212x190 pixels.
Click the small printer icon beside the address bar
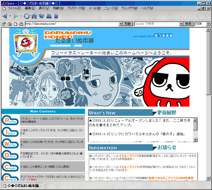point(21,24)
